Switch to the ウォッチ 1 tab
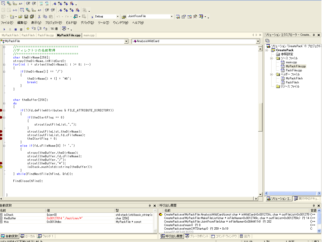 [45, 236]
